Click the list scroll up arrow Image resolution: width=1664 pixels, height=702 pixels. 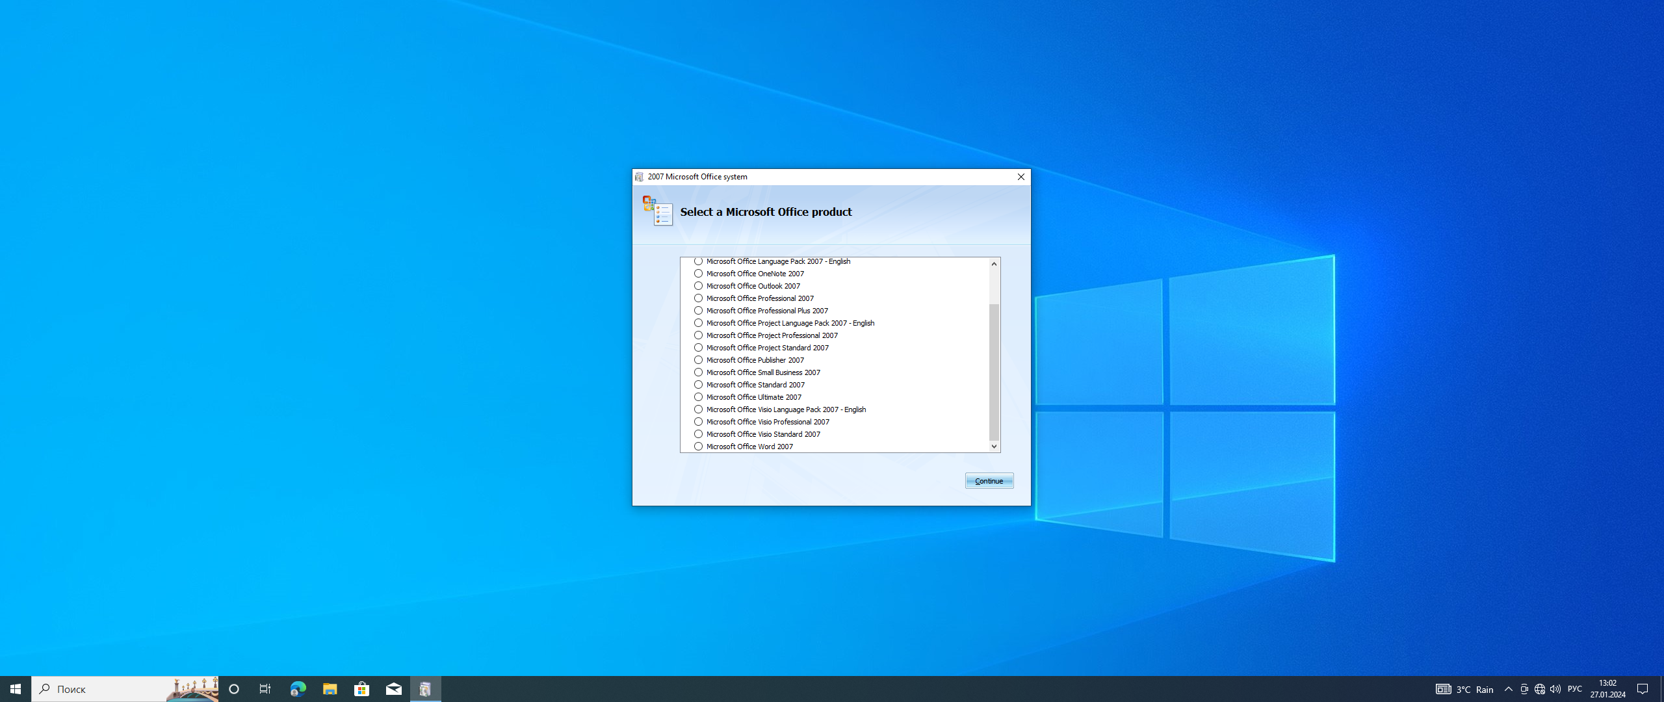pyautogui.click(x=994, y=264)
